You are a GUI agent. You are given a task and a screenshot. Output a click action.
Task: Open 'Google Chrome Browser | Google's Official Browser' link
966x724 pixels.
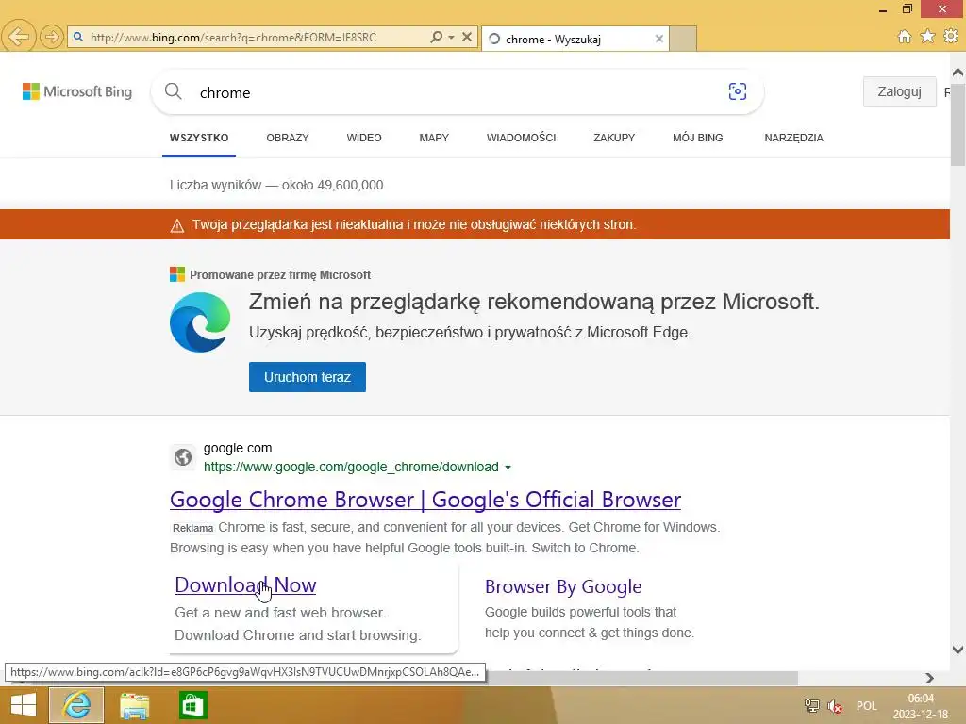[x=425, y=500]
